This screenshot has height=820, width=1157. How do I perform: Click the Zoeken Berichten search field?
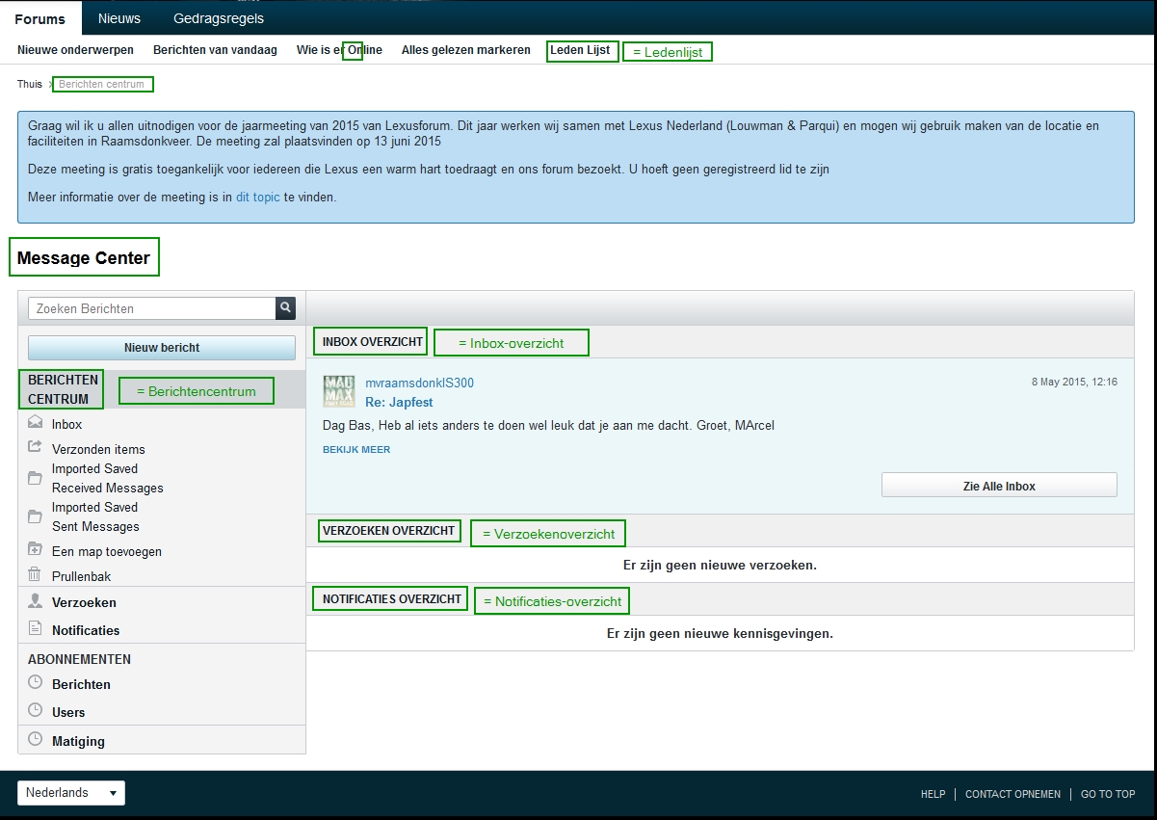click(152, 308)
